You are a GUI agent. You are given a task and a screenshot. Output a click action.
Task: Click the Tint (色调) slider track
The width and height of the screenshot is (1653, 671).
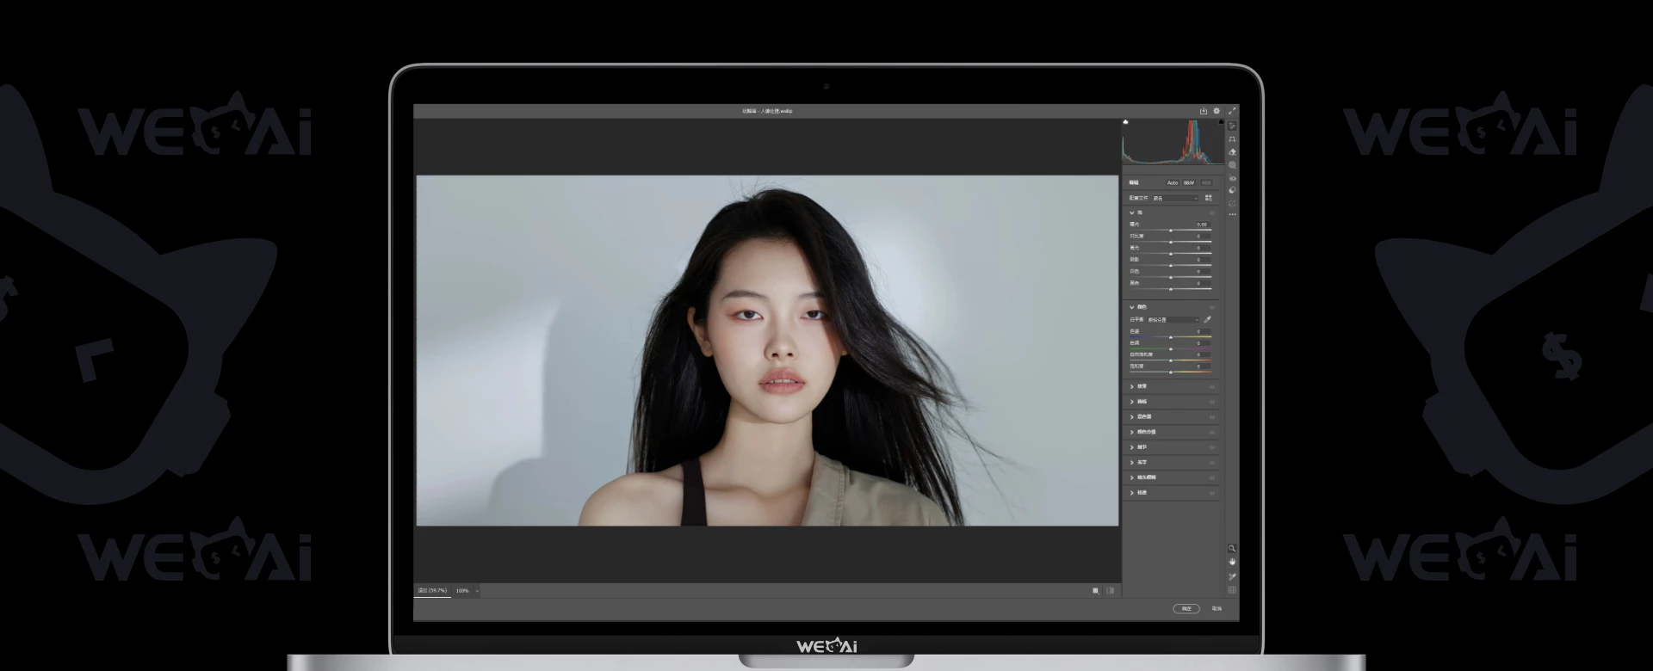point(1171,348)
